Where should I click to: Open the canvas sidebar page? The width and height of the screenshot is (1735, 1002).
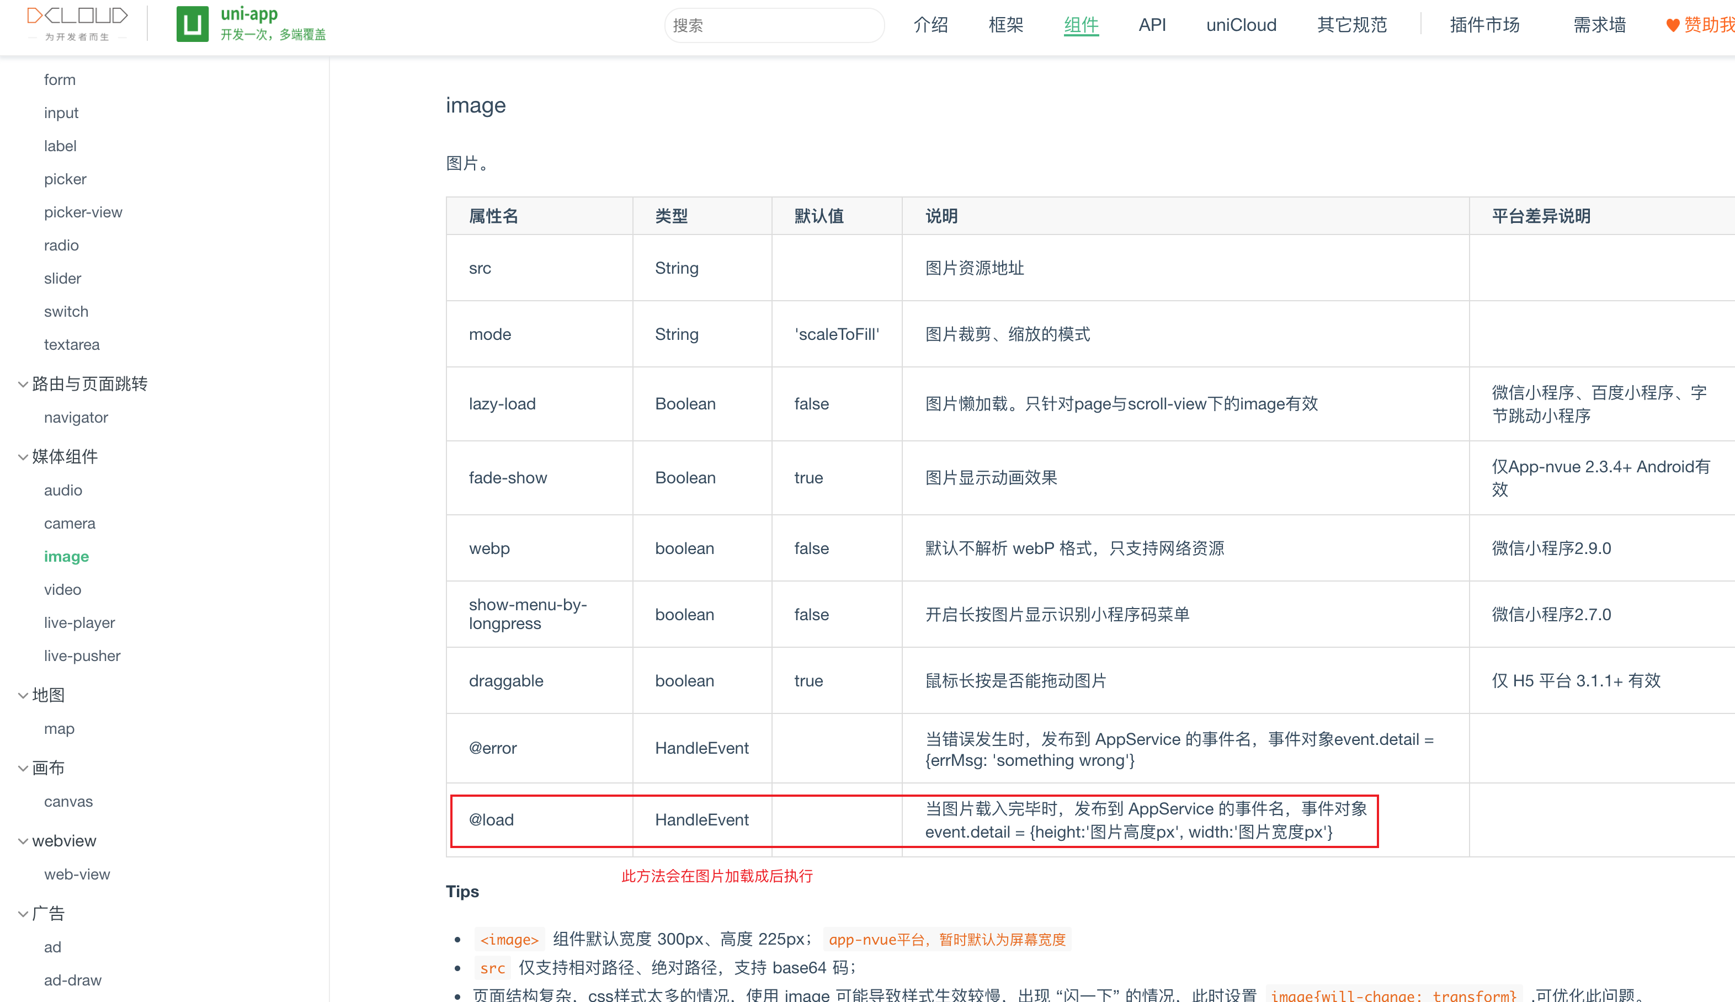click(68, 801)
